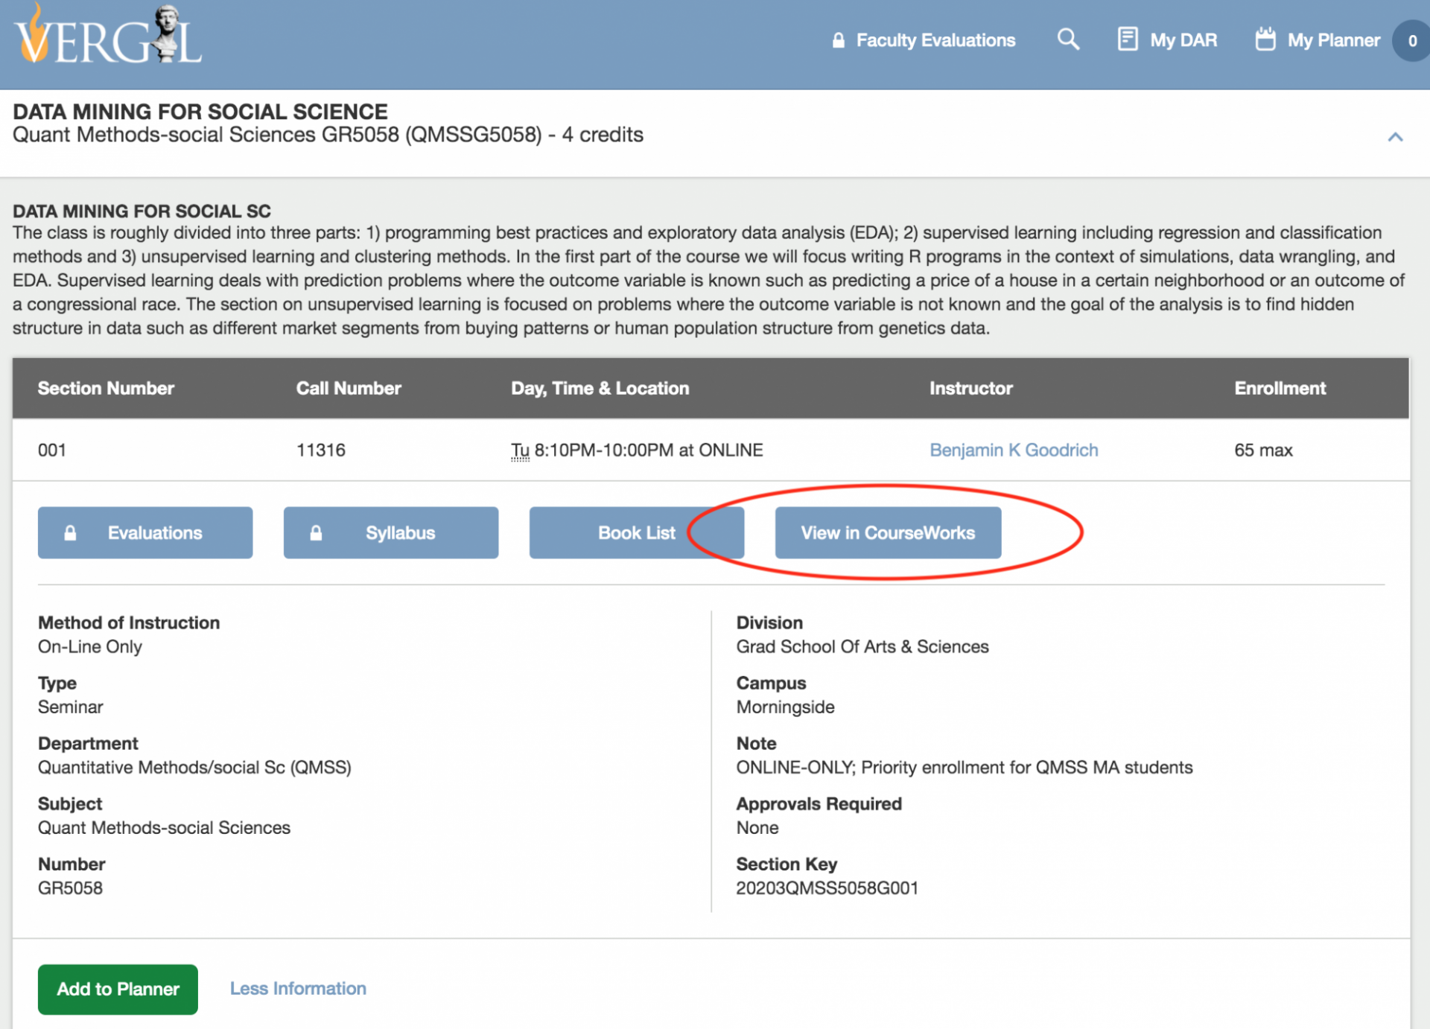The height and width of the screenshot is (1029, 1430).
Task: Click the Instructor column header
Action: coord(970,388)
